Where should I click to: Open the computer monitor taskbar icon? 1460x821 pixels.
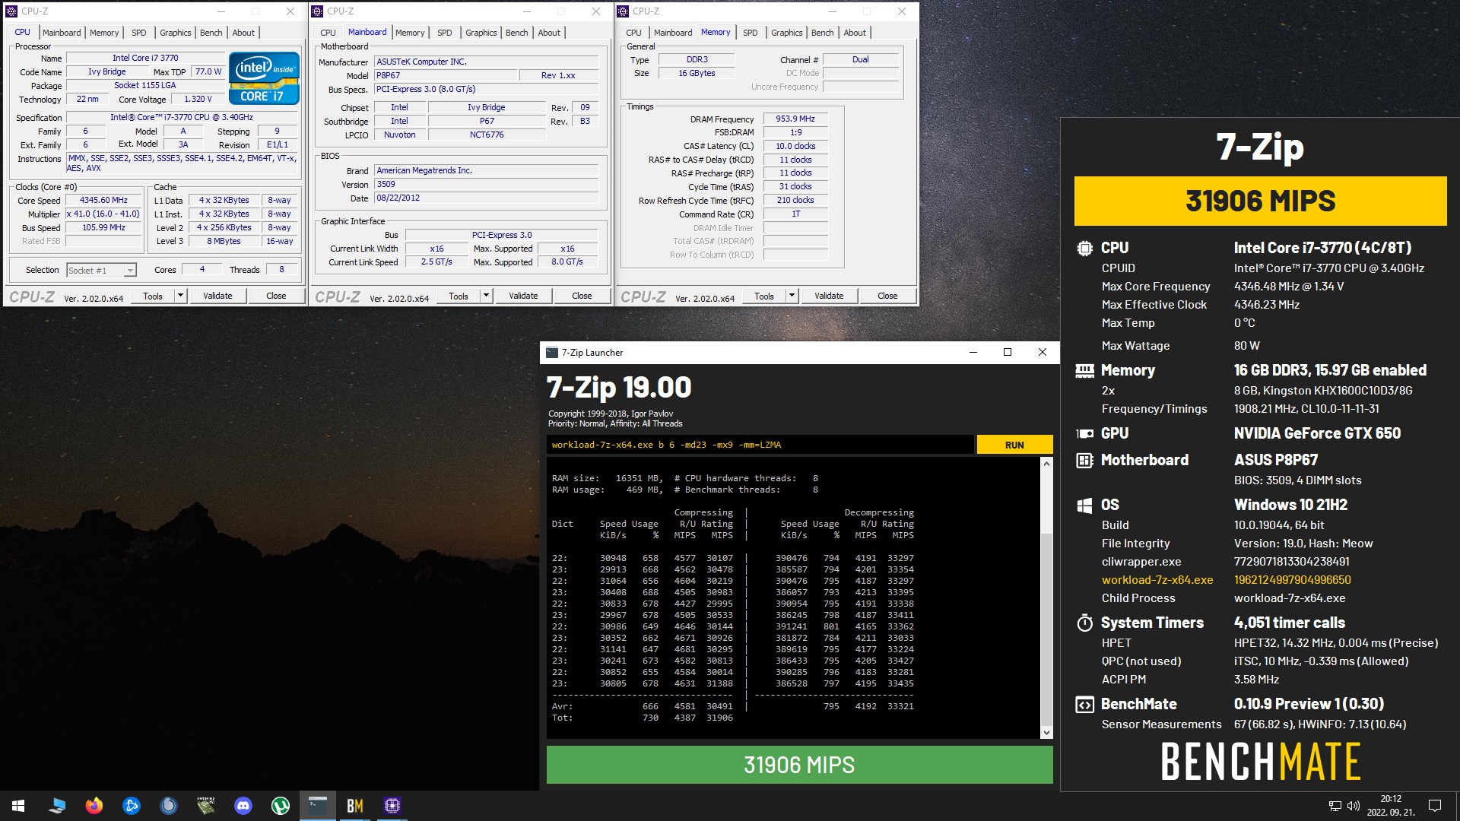57,806
